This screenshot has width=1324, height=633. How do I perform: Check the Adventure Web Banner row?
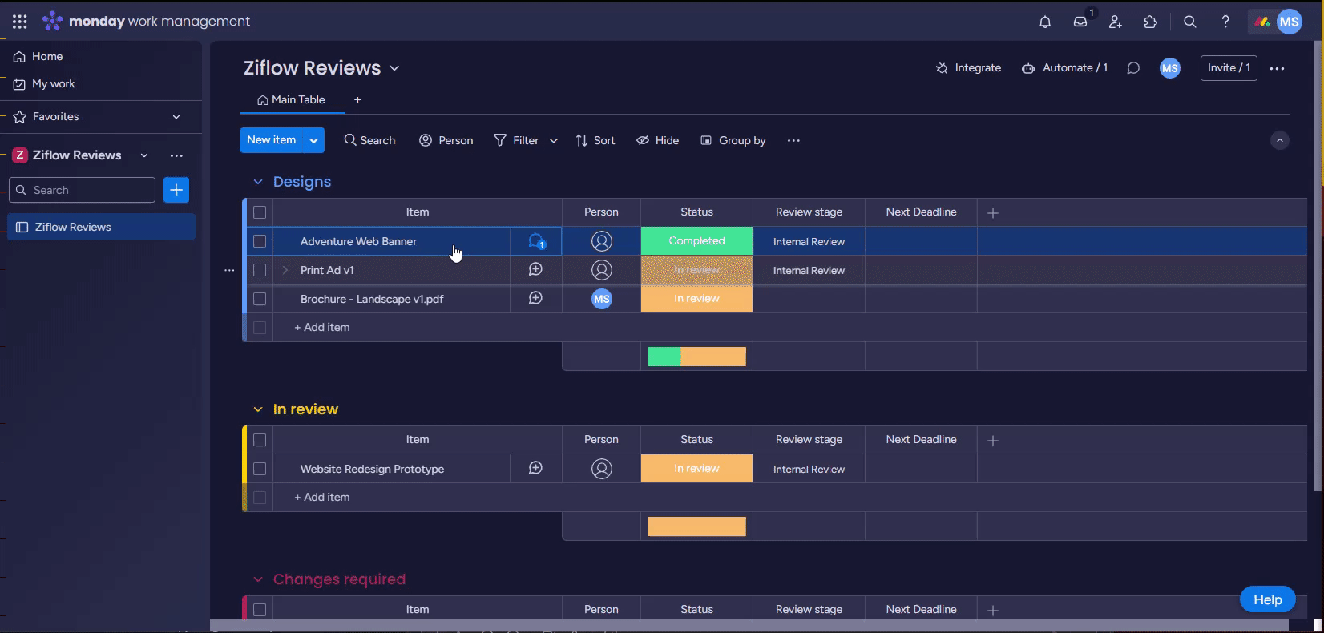pyautogui.click(x=260, y=241)
